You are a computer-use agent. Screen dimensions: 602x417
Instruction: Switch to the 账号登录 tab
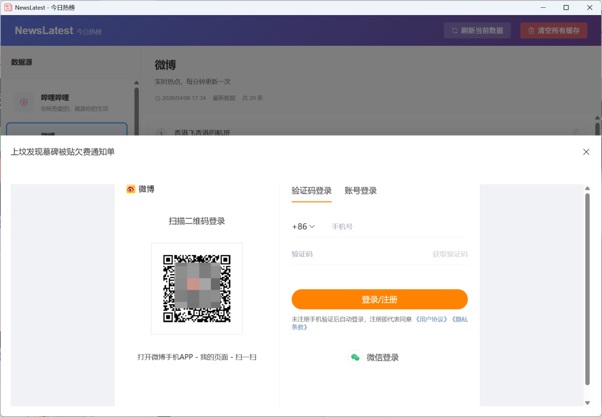(361, 190)
